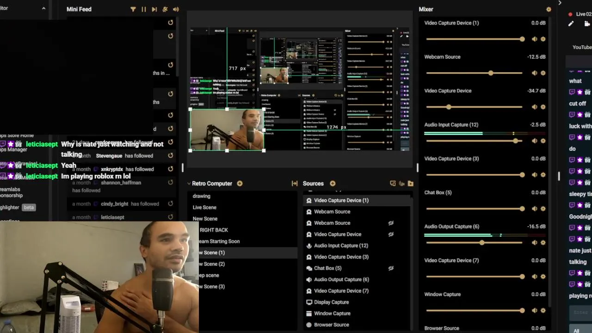Open settings gear for Video Capture Device (1) audio
The height and width of the screenshot is (333, 592).
coord(543,39)
